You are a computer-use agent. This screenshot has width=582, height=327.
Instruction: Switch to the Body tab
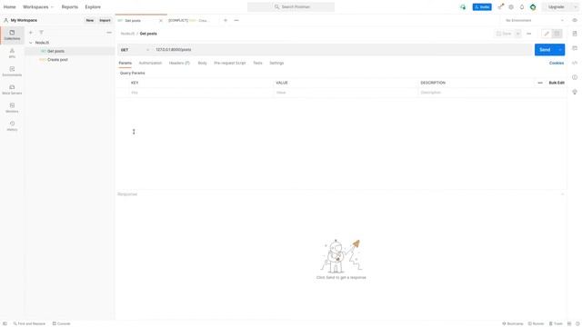[202, 63]
